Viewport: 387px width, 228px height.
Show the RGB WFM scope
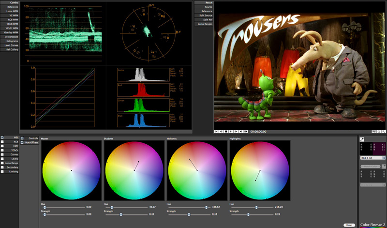click(x=10, y=19)
